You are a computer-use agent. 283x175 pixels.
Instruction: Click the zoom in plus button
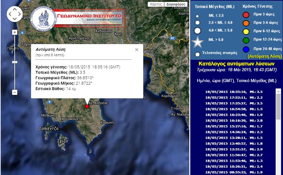[14, 32]
